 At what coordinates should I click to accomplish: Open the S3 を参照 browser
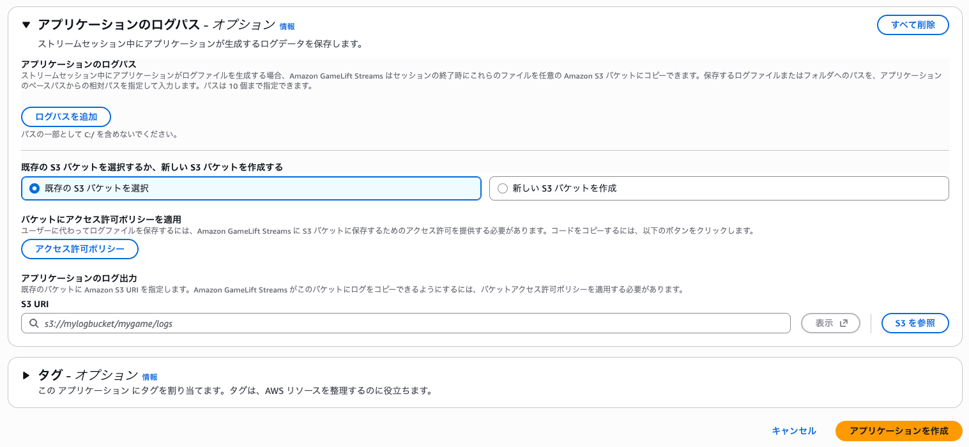915,323
